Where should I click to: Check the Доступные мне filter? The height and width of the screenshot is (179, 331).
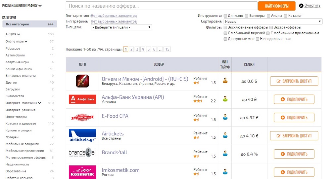tap(225, 39)
